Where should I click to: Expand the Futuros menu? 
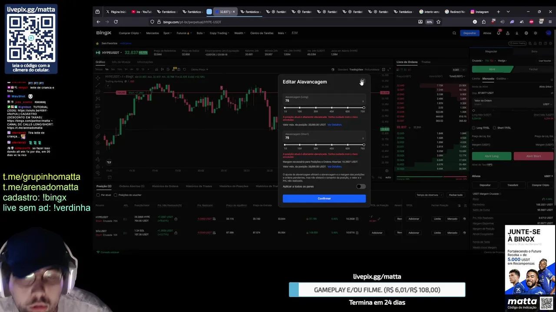pyautogui.click(x=183, y=33)
